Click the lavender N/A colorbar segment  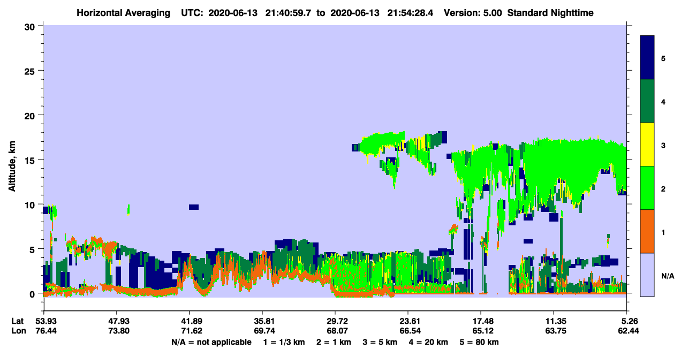tap(647, 275)
